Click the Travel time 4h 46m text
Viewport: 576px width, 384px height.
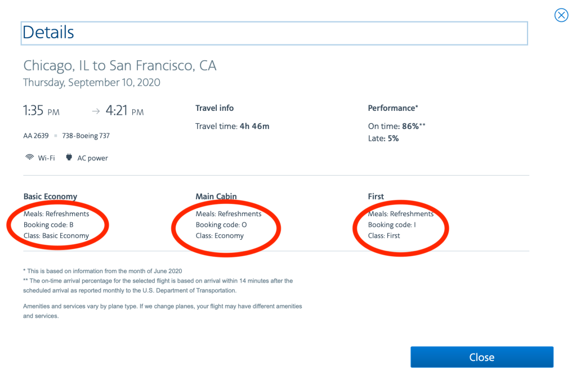(x=232, y=126)
